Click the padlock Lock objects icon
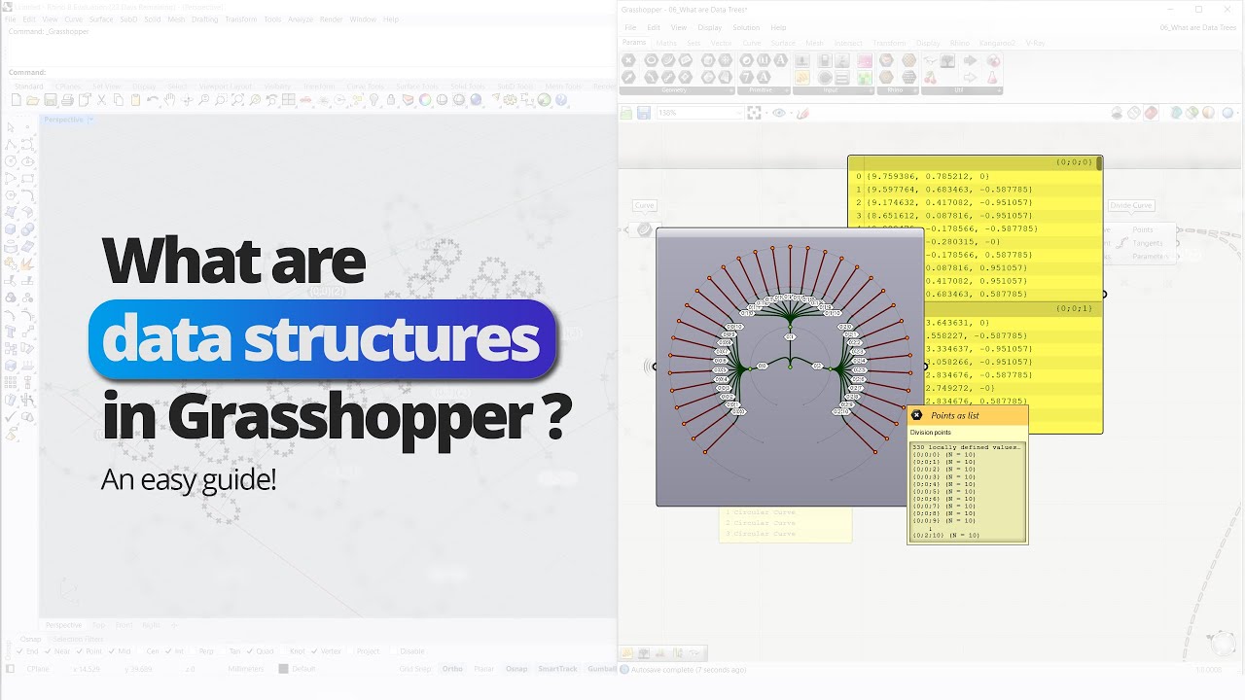This screenshot has height=700, width=1245. [390, 99]
